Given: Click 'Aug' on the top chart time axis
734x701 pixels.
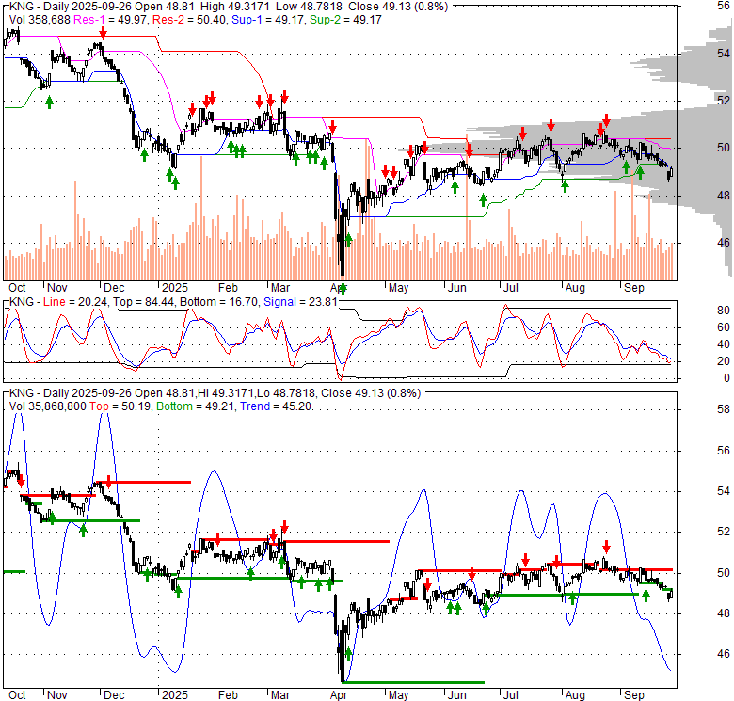Looking at the screenshot, I should pos(575,288).
